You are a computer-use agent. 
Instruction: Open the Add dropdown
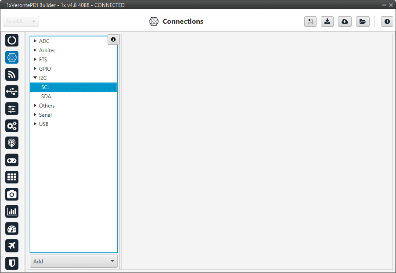[74, 261]
